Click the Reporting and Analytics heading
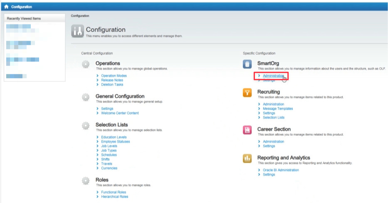Screen dimensions: 388x203 point(284,158)
